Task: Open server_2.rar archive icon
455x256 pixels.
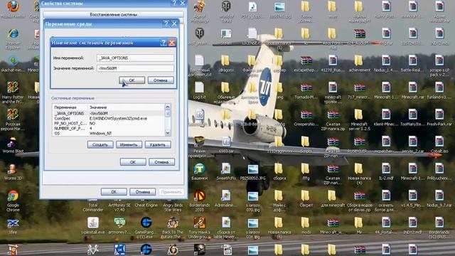Action: pos(412,145)
